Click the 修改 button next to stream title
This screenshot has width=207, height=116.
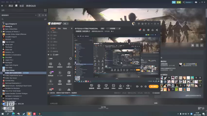[x=102, y=29]
